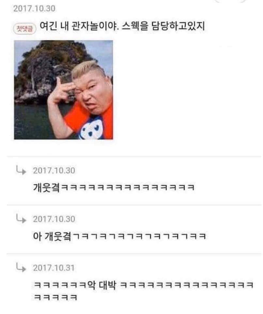
Task: Select the comment text 여긴 내 관자놀이야
Action: (79, 26)
